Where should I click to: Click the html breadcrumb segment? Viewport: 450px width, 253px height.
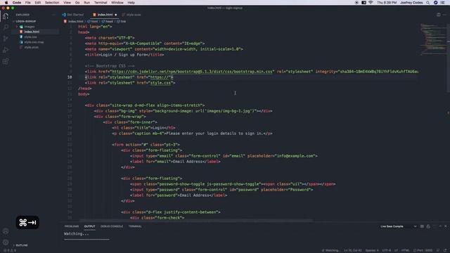[x=93, y=21]
